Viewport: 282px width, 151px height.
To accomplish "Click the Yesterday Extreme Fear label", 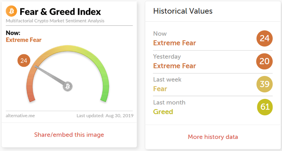I will [x=174, y=66].
